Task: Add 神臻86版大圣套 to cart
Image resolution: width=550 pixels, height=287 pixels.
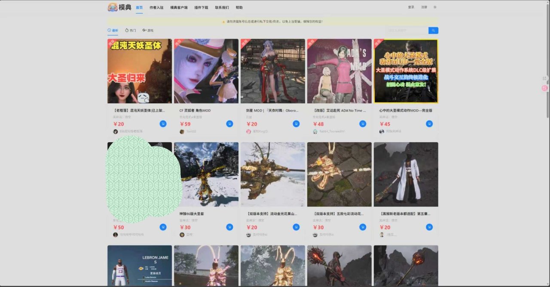Action: (x=229, y=227)
